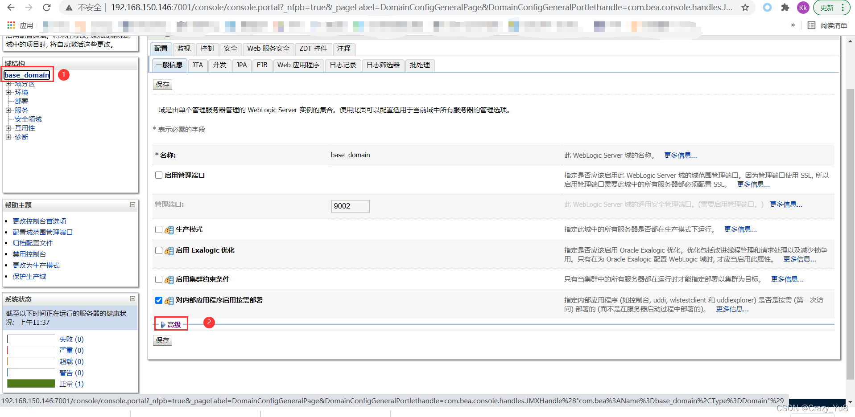Select the Web 应用程序 sub-tab
Image resolution: width=855 pixels, height=417 pixels.
tap(298, 65)
